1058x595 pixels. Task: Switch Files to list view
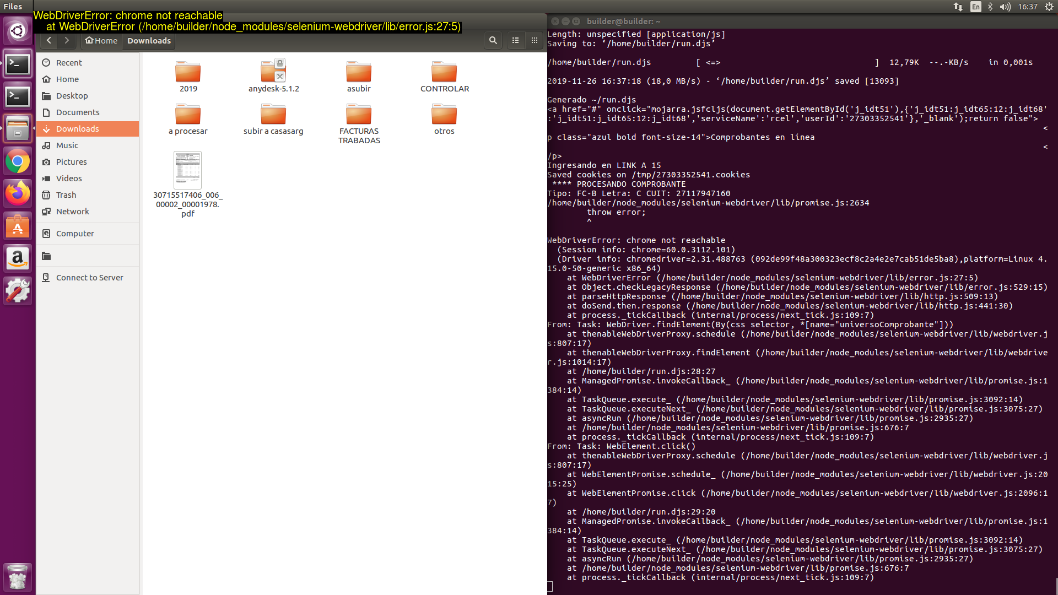pos(516,40)
